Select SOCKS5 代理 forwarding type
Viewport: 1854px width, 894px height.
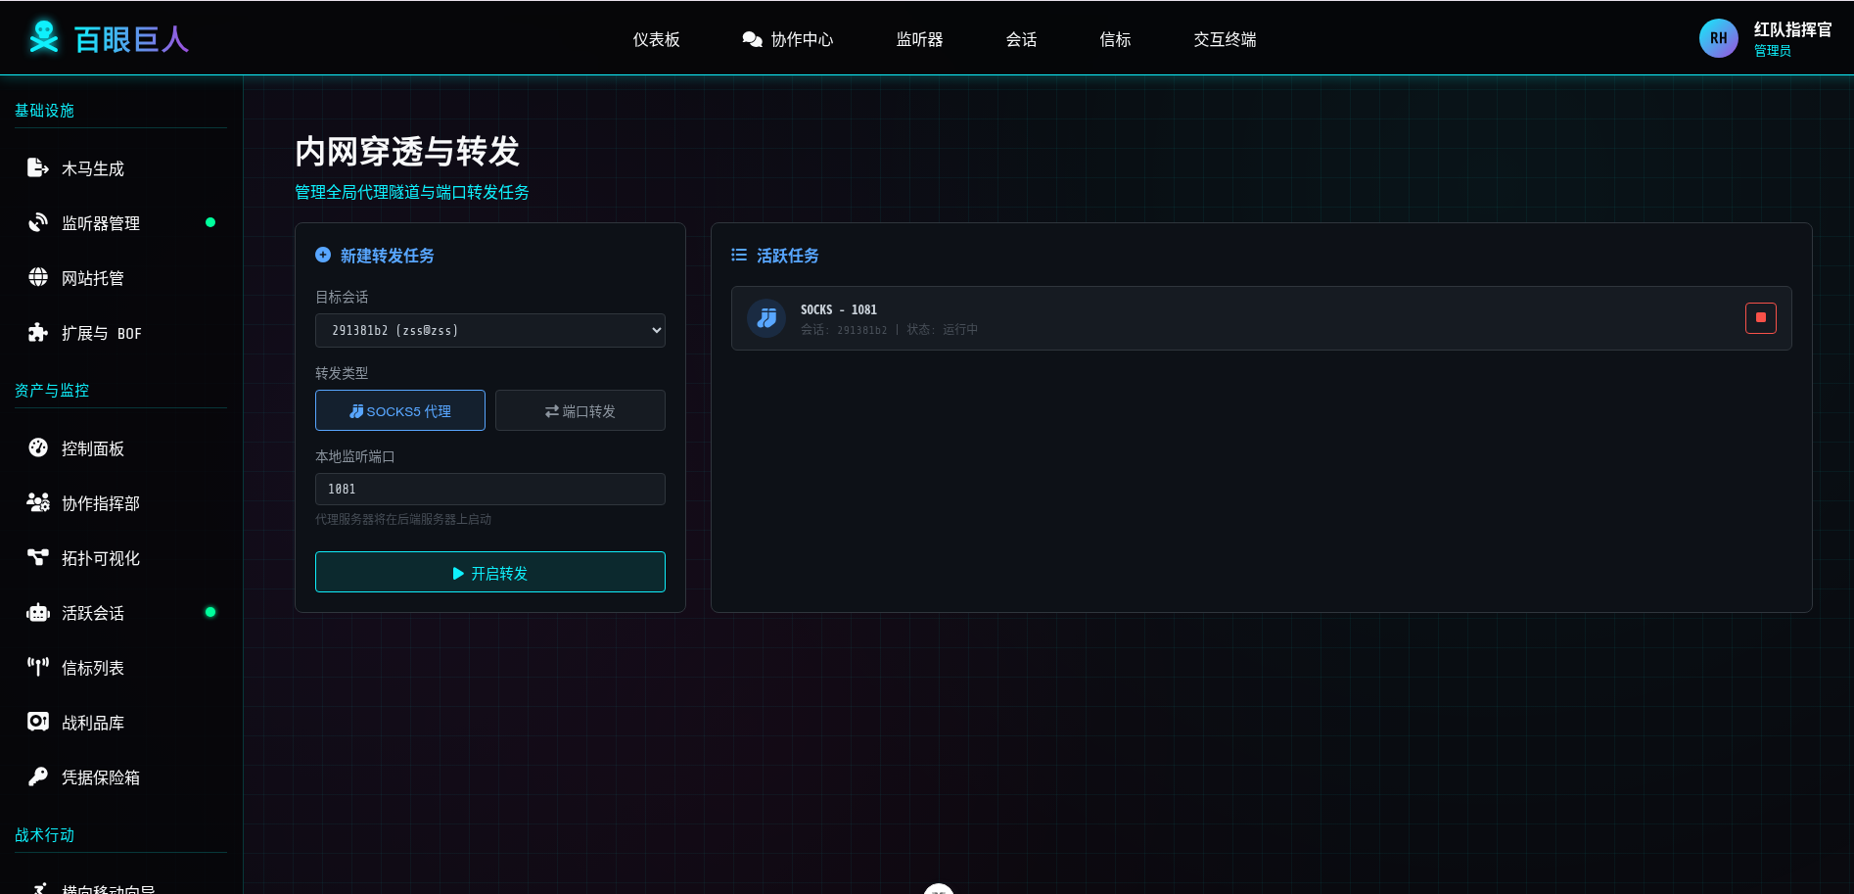(x=399, y=411)
